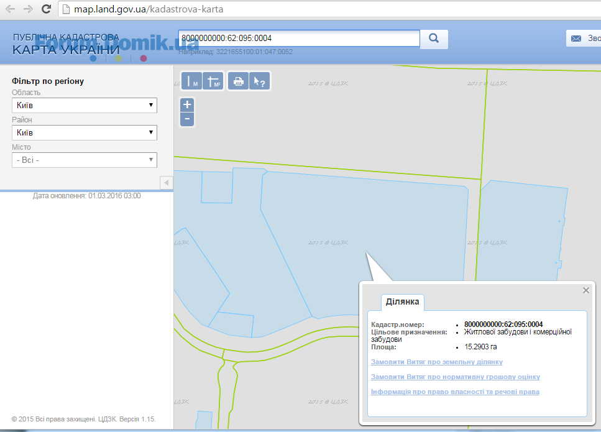Image resolution: width=601 pixels, height=432 pixels.
Task: Switch to the Ділянка tab
Action: [403, 302]
